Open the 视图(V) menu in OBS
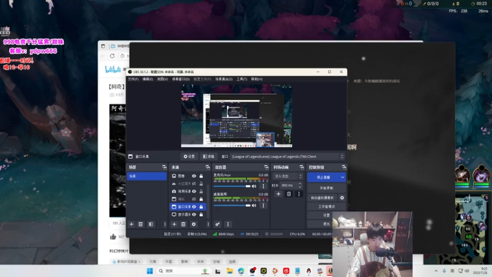The height and width of the screenshot is (277, 492). tap(162, 79)
